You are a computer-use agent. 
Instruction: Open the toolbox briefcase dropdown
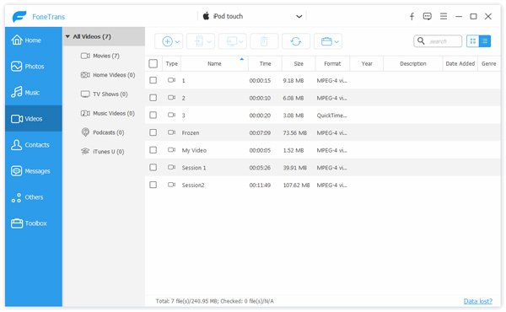click(x=328, y=41)
